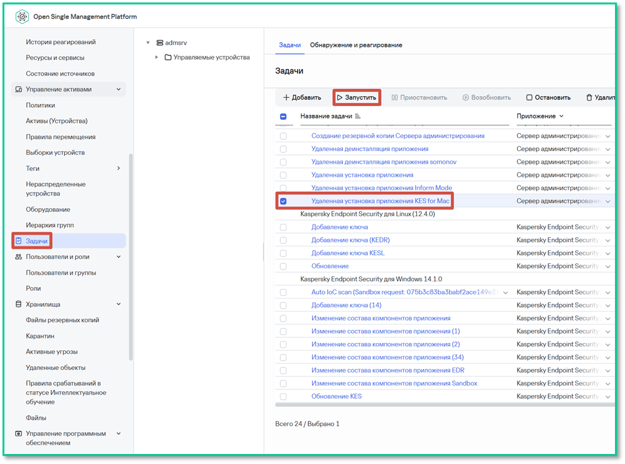Collapse the admsrv tree node
Screen dimensions: 625x464
[148, 43]
